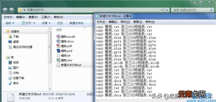The height and width of the screenshot is (102, 216).
Task: Click the 新建文件夹 button
Action: tap(76, 23)
